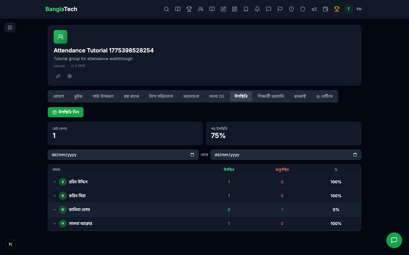Image resolution: width=409 pixels, height=255 pixels.
Task: Click the search icon in top navigation
Action: 166,9
